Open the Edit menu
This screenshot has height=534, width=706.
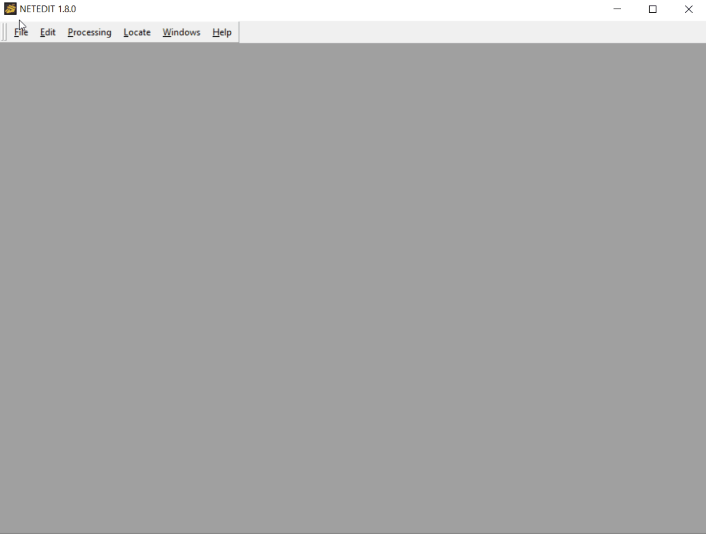click(x=48, y=32)
